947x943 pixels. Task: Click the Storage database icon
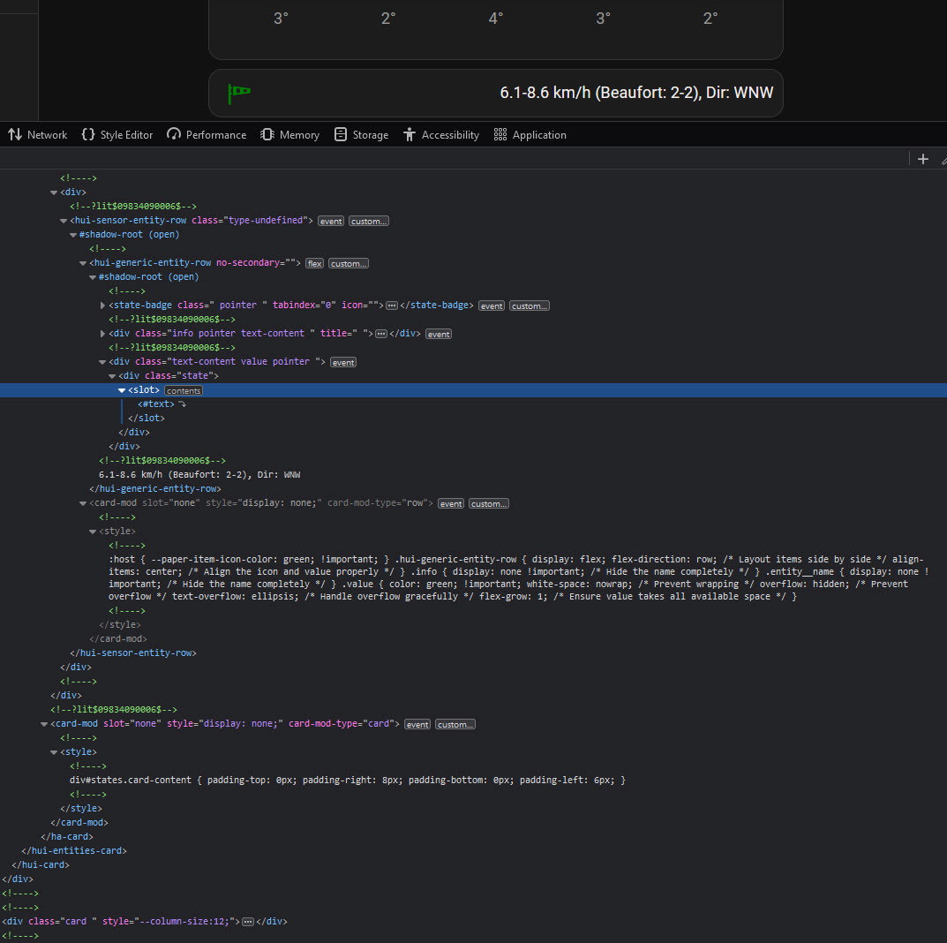tap(341, 135)
